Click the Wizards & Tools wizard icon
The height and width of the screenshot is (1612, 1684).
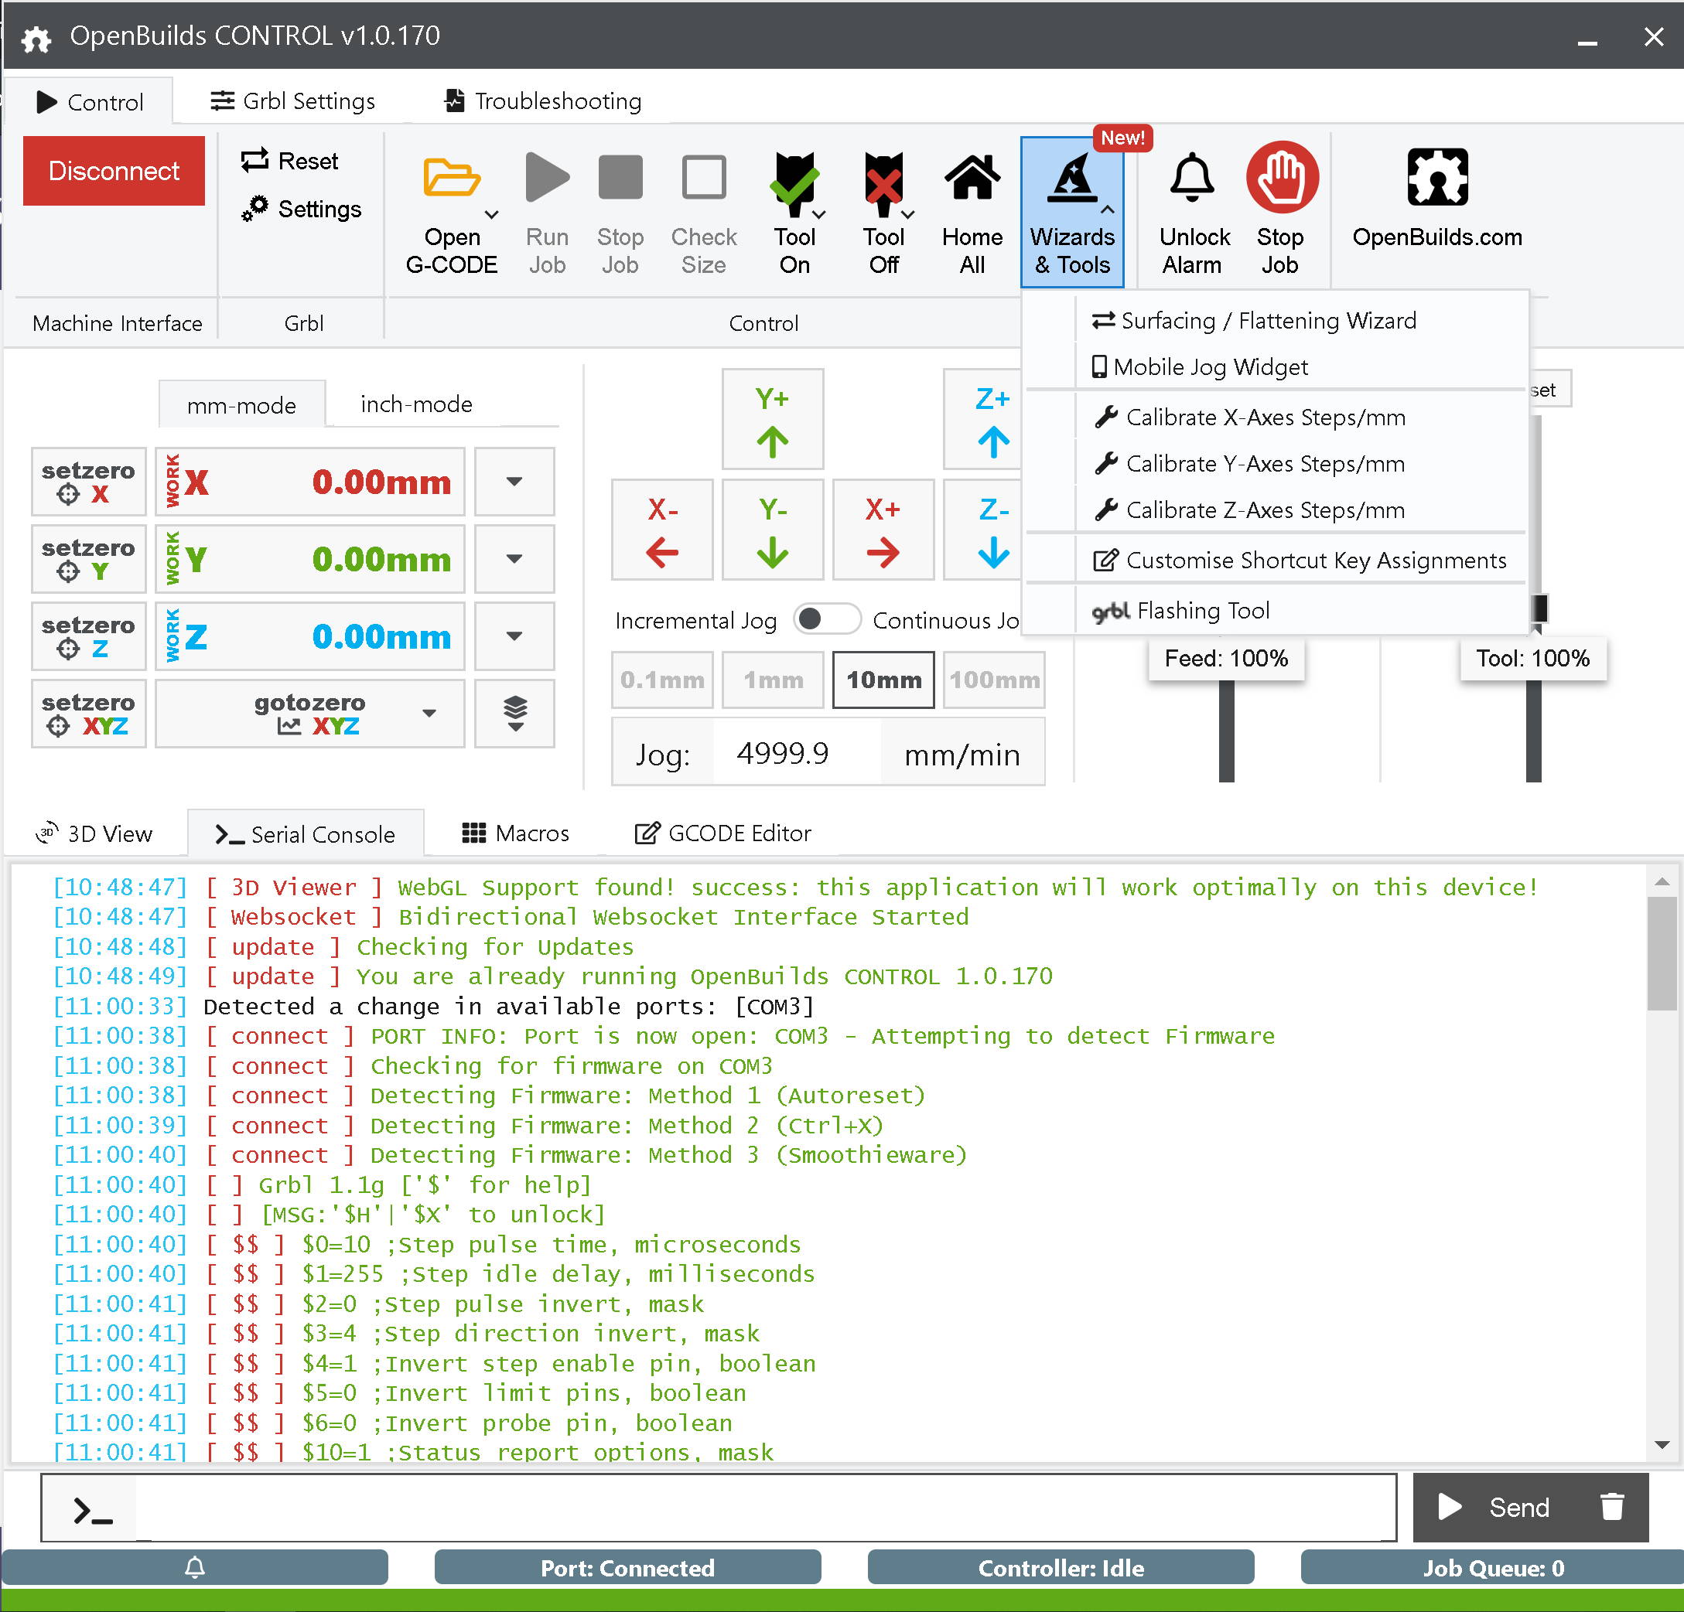[x=1071, y=178]
